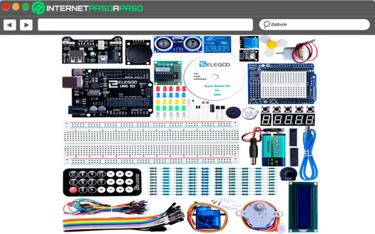Screen dimensions: 375x234
Task: Click the magnifying glass search icon
Action: pos(267,24)
